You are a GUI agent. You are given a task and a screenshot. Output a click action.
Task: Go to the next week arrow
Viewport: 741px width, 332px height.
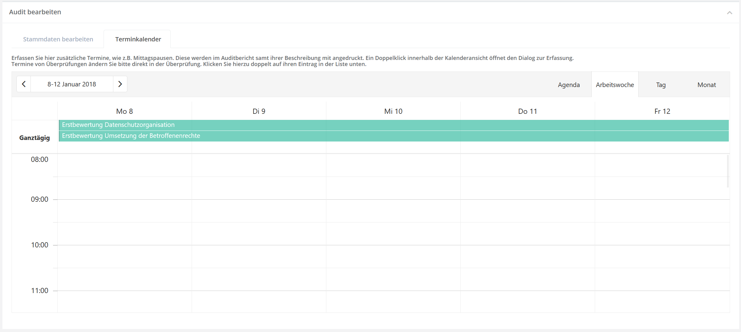[120, 84]
